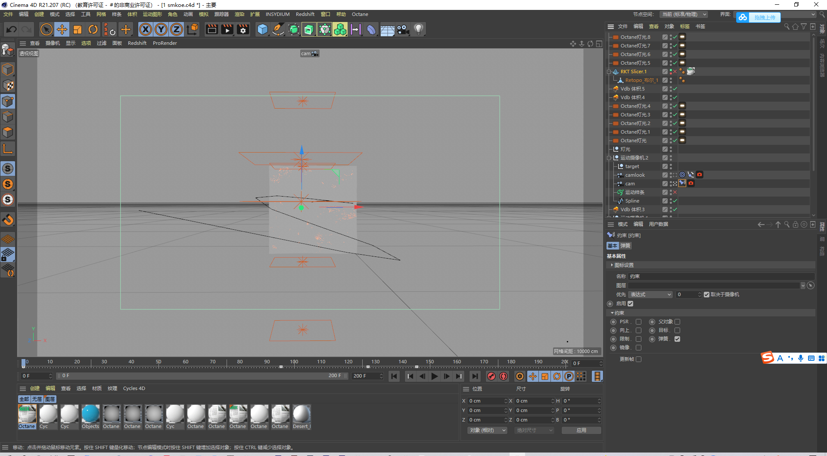The image size is (827, 456).
Task: Collapse the 约束 section
Action: point(612,313)
